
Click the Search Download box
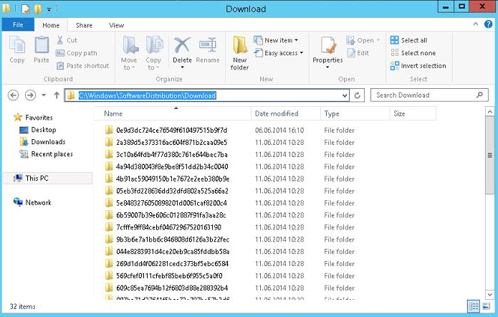tap(429, 95)
